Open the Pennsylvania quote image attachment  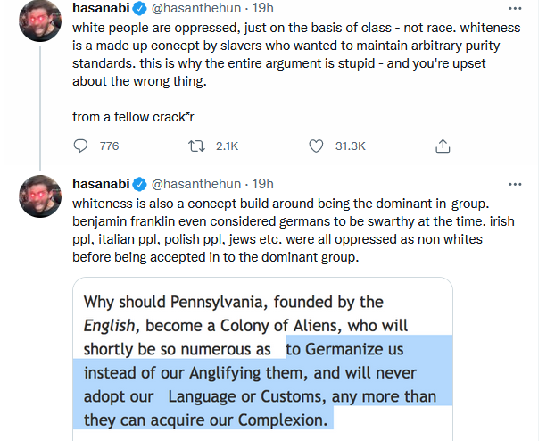tap(262, 359)
